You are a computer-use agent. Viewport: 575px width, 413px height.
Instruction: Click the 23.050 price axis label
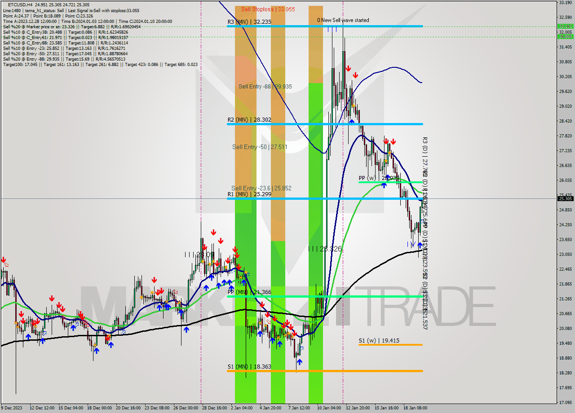pos(565,254)
